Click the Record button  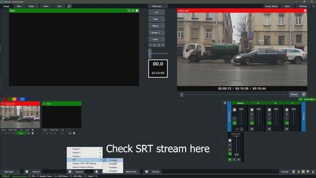(x=36, y=172)
